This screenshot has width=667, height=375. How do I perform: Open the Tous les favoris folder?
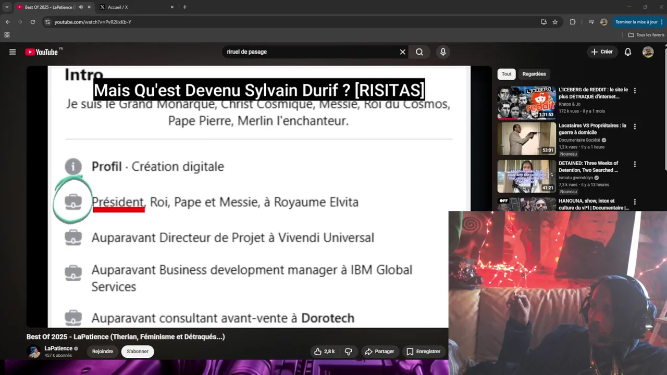(646, 35)
